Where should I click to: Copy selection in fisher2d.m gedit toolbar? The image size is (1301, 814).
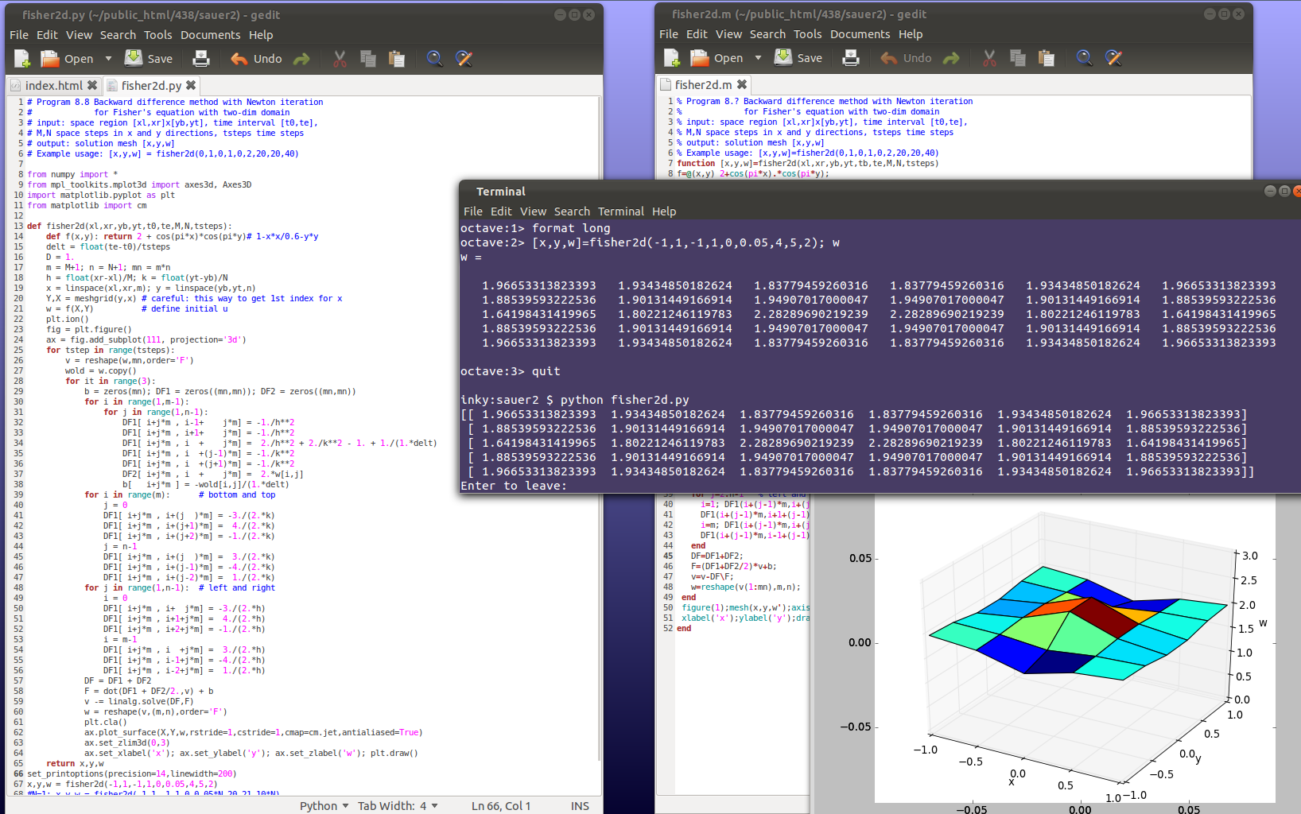[x=1018, y=58]
